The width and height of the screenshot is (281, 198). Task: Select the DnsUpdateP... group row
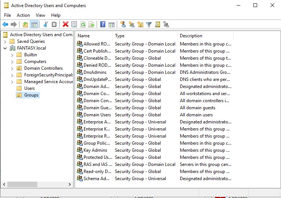154,79
